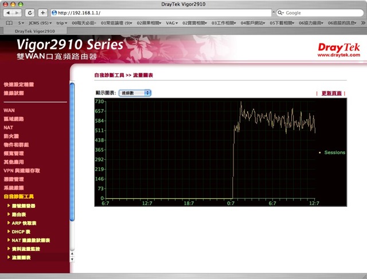The width and height of the screenshot is (367, 279).
Task: Open the 02蘋果相關 bookmarks folder
Action: [x=149, y=23]
